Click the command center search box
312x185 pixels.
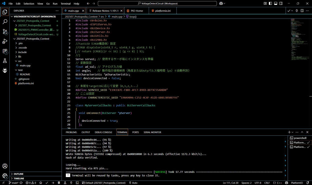pyautogui.click(x=157, y=4)
